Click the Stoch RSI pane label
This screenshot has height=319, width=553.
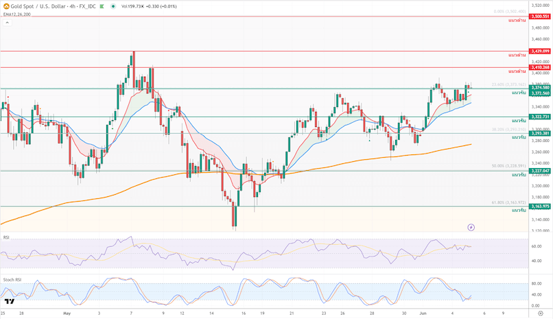(x=12, y=280)
